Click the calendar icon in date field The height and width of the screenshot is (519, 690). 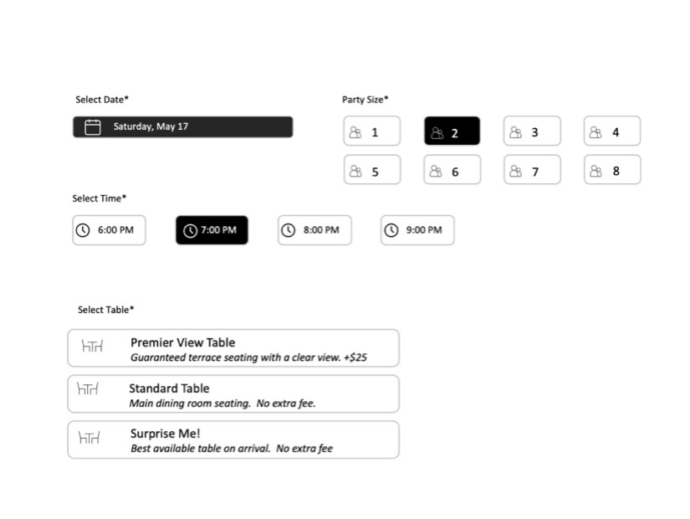point(92,127)
